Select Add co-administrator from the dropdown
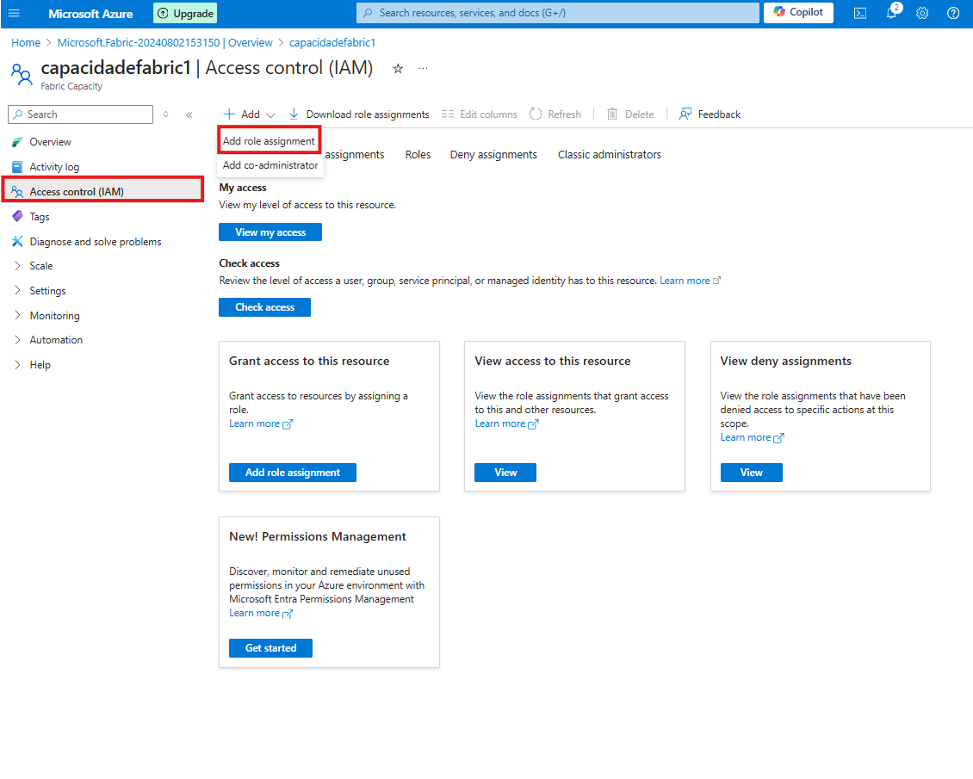973x779 pixels. point(270,165)
